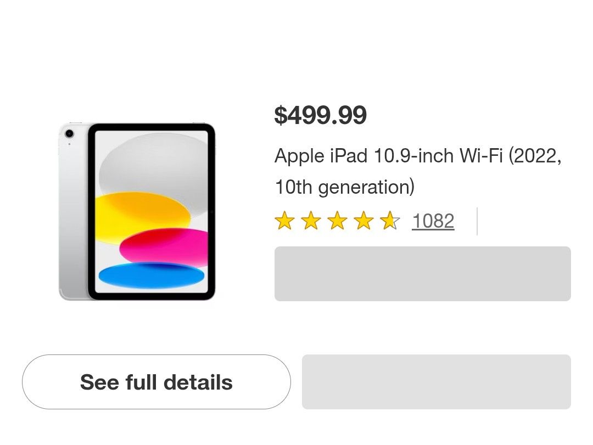Click the $499.99 price label
The height and width of the screenshot is (445, 593).
click(x=321, y=115)
